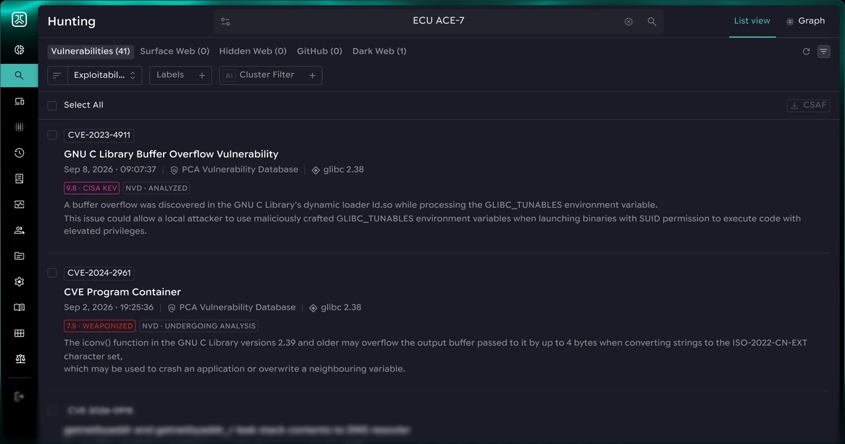The height and width of the screenshot is (444, 845).
Task: Click the glibc 2.38 tag of CVE-2023-4911
Action: click(338, 170)
